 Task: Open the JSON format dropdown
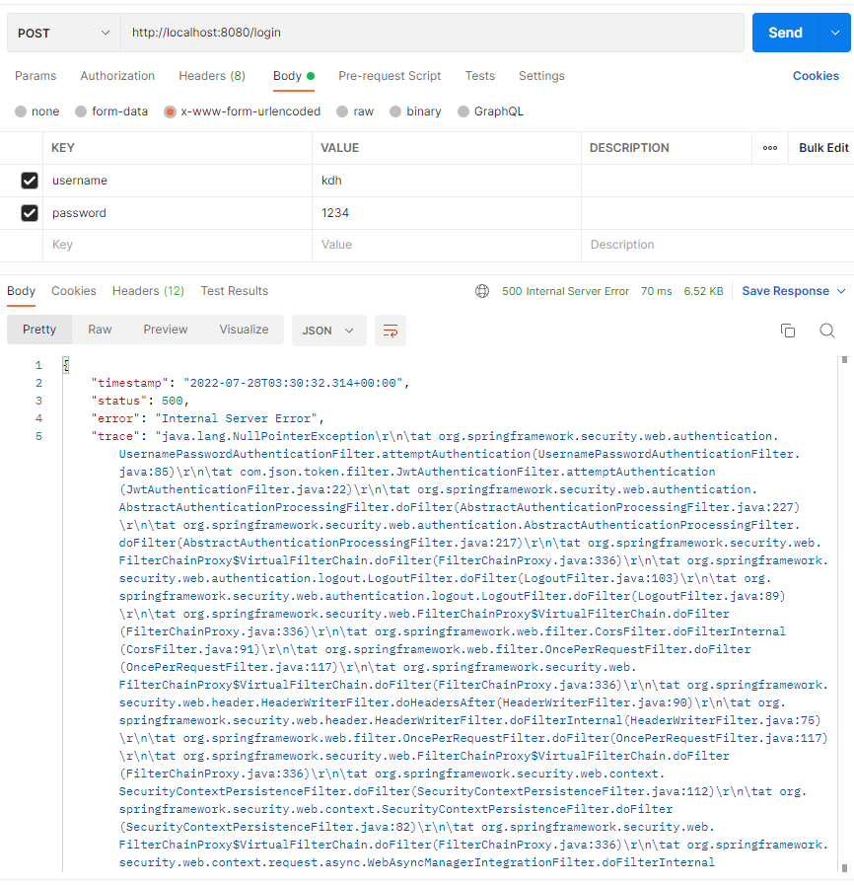pyautogui.click(x=328, y=331)
